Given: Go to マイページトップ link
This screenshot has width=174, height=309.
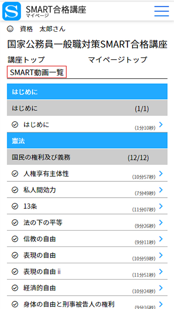Looking at the screenshot, I should (x=117, y=59).
